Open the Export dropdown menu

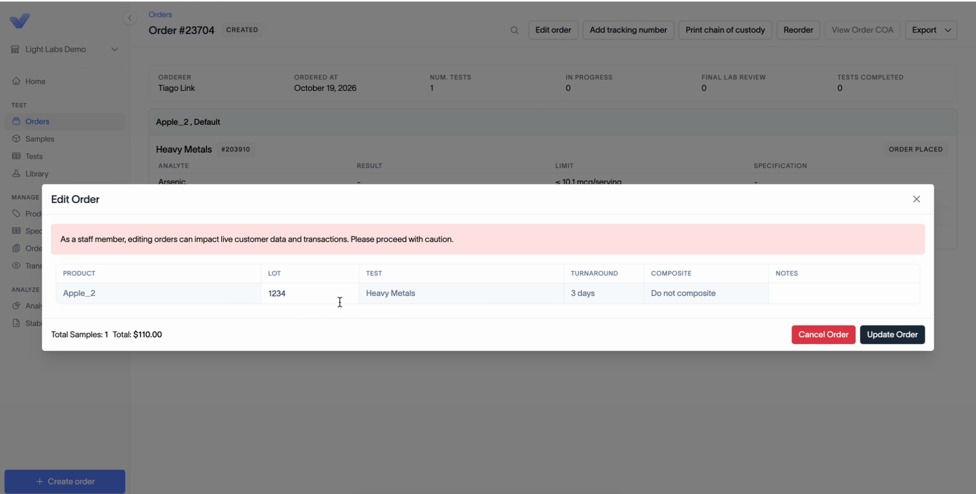coord(931,30)
